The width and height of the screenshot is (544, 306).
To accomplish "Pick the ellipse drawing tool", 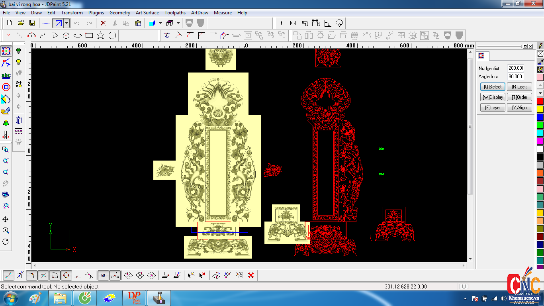I will click(x=78, y=35).
